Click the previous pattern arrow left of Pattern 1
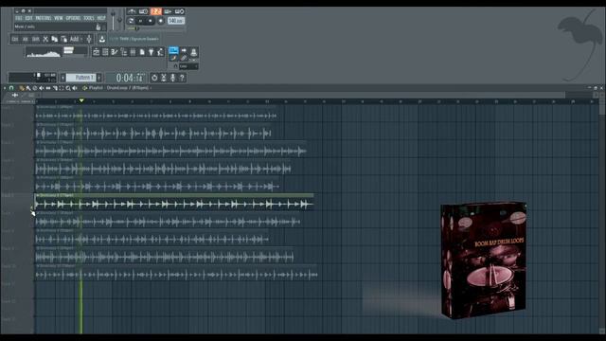606x341 pixels. 62,78
